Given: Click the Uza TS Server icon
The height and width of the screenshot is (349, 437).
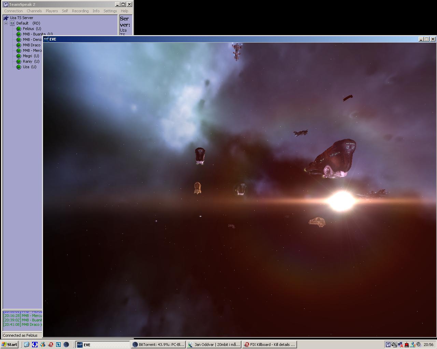Looking at the screenshot, I should point(6,18).
